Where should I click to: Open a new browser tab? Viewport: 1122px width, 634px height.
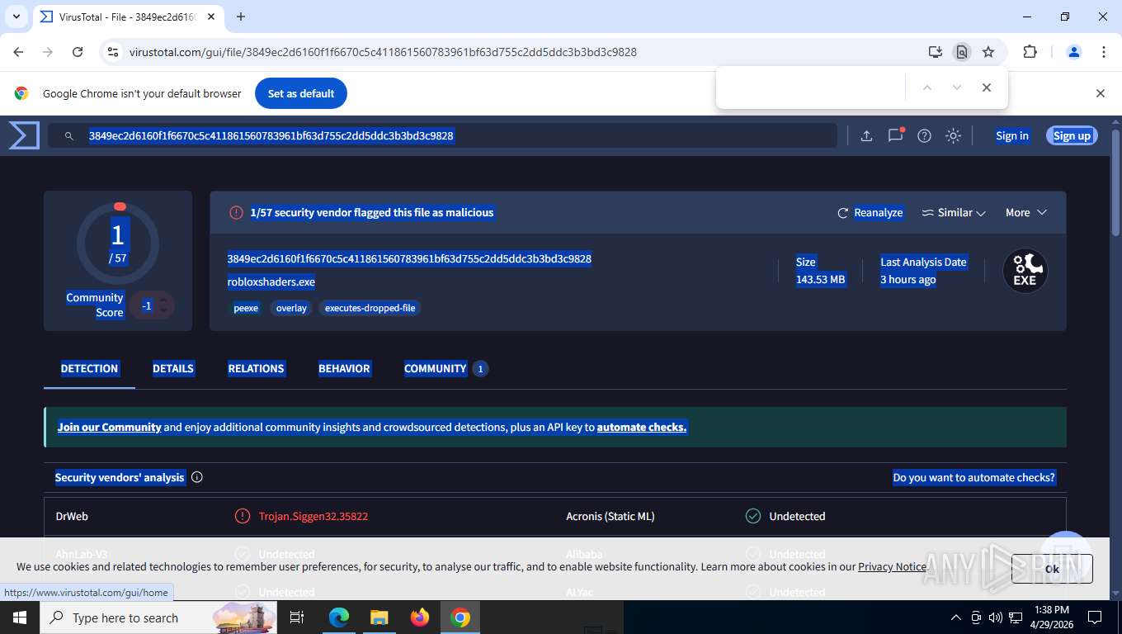click(x=241, y=17)
